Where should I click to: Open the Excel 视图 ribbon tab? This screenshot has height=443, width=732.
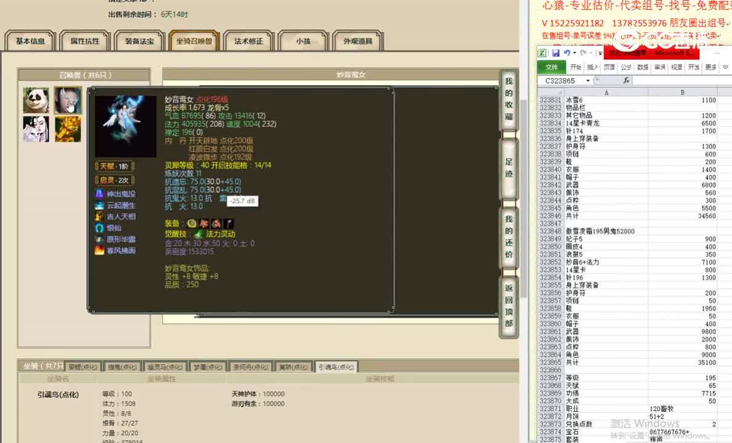[x=677, y=67]
